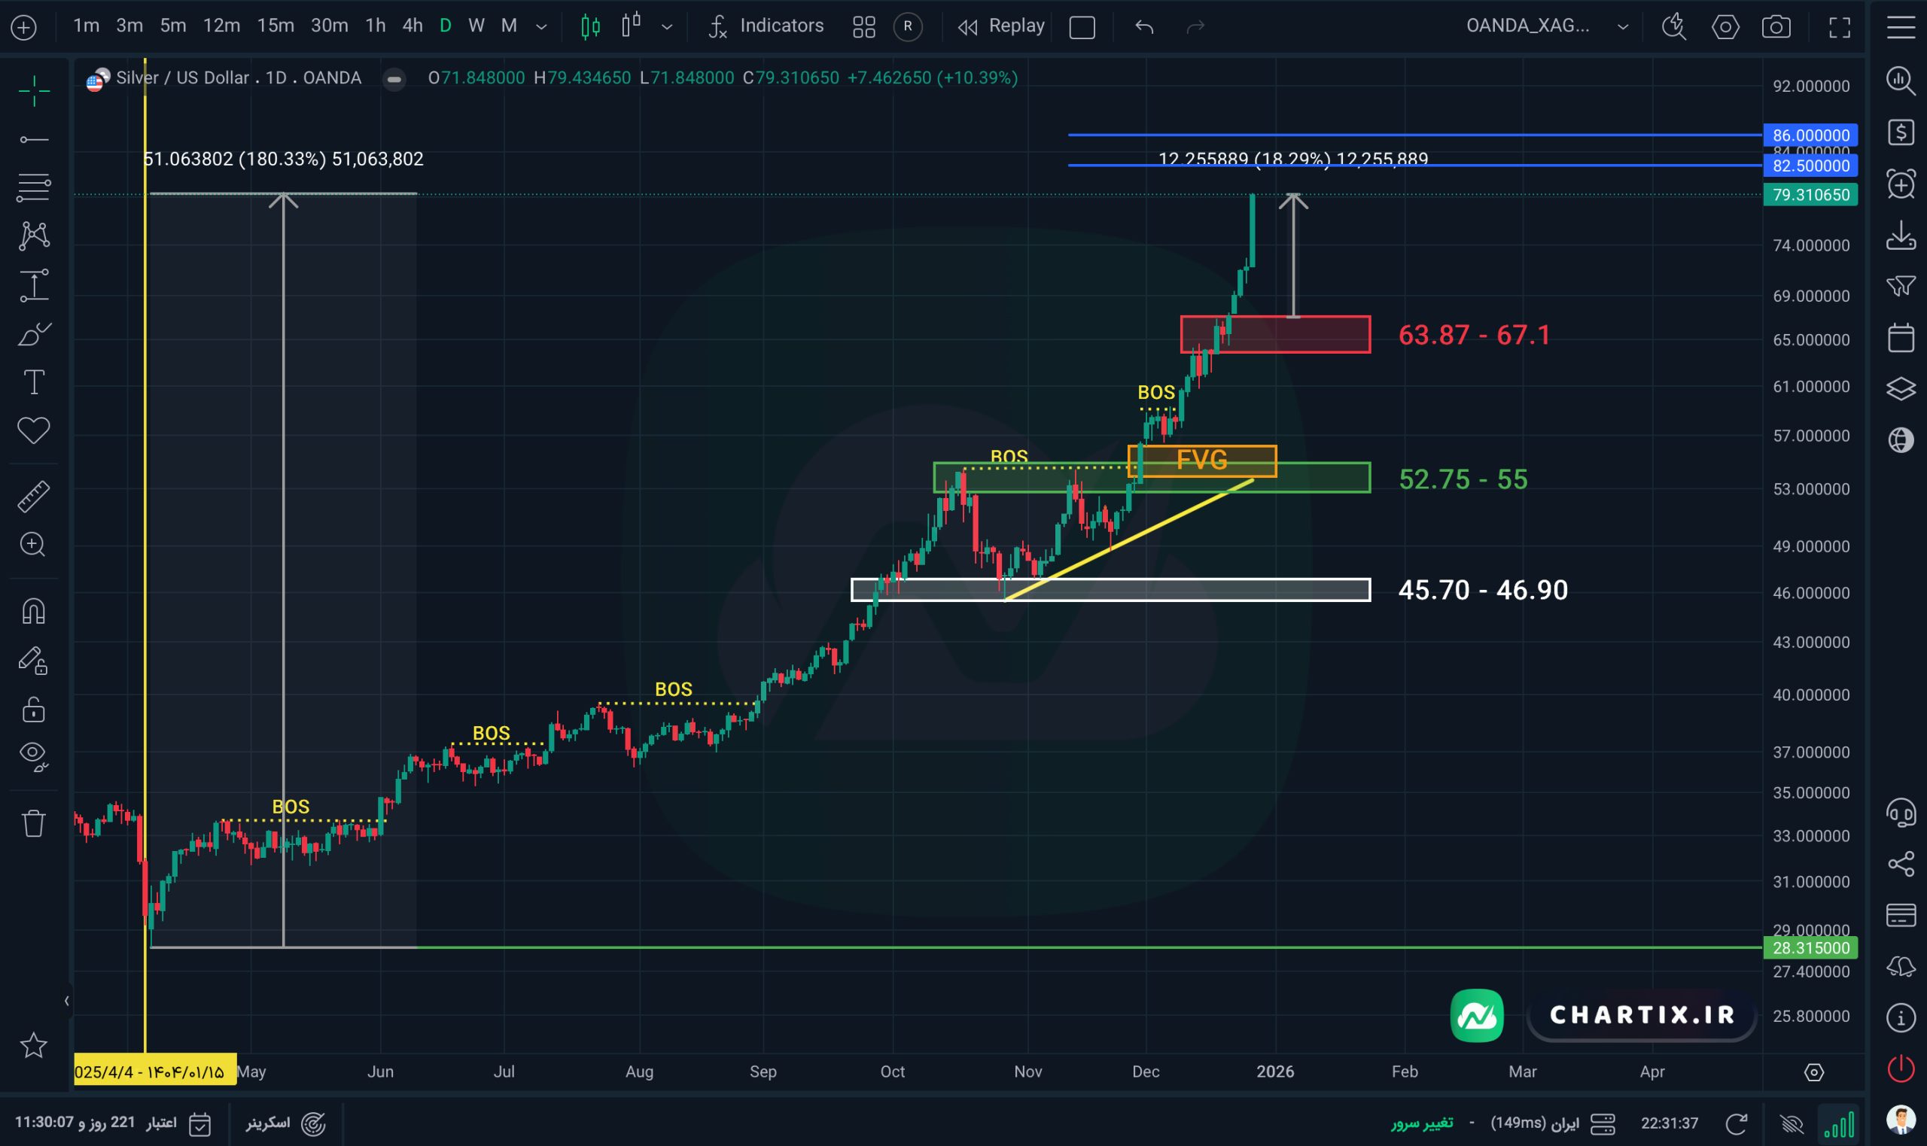Take a chart snapshot with camera icon

pos(1776,27)
